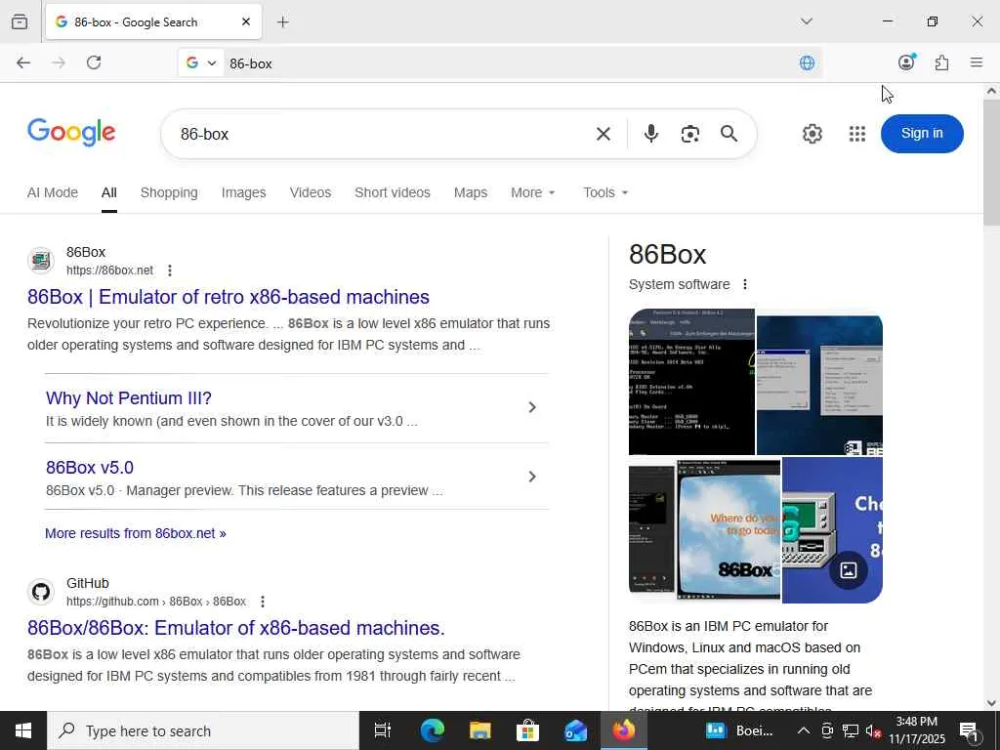Expand arrow next to 86Box v5.0

coord(532,477)
